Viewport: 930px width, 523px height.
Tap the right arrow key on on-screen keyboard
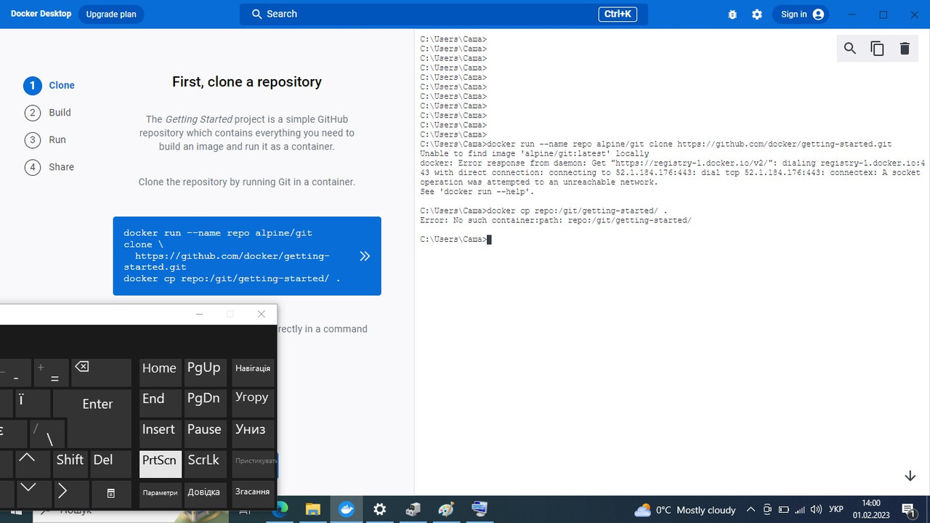click(70, 493)
